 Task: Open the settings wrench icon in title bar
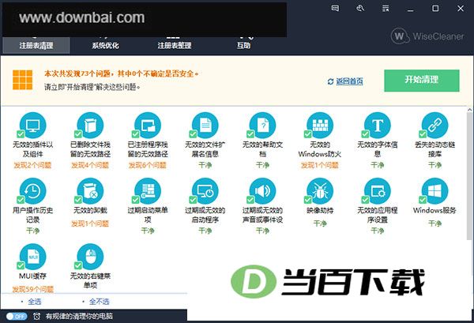360,9
